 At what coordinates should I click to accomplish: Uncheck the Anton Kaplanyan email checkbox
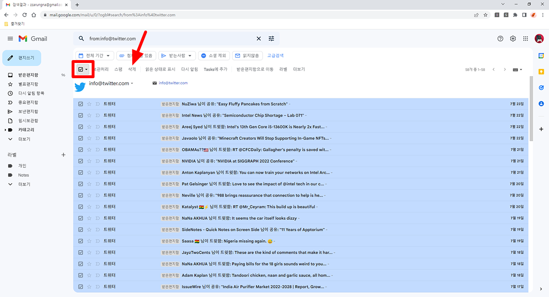pos(81,173)
